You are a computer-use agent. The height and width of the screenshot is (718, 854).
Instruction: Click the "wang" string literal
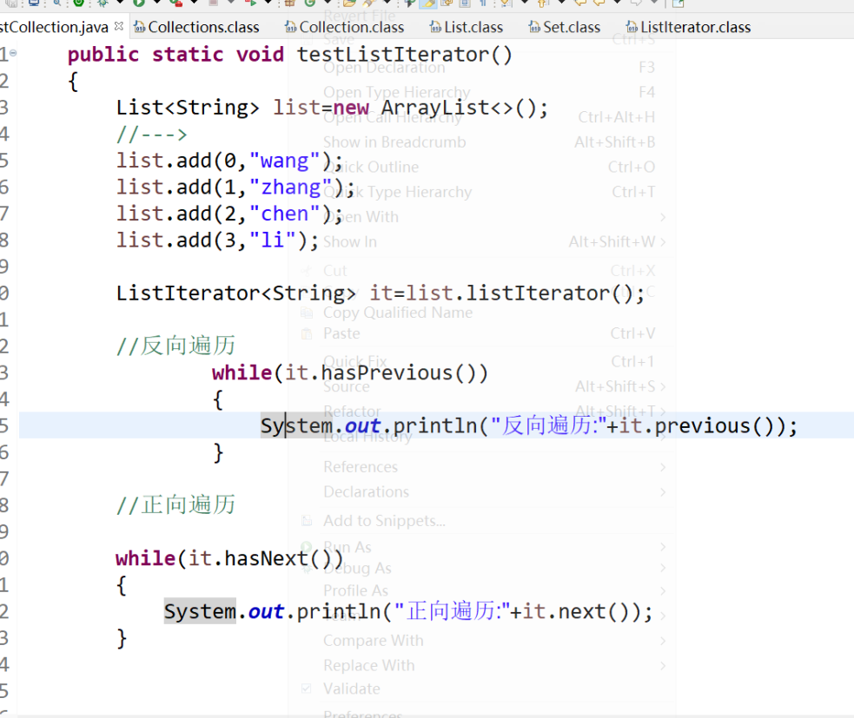pos(284,161)
